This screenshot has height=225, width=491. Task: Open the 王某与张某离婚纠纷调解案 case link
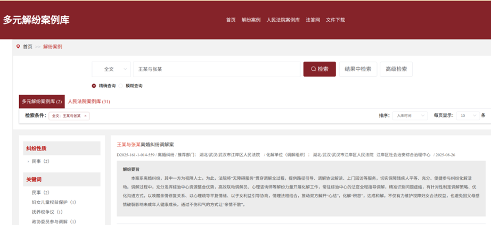(x=145, y=144)
